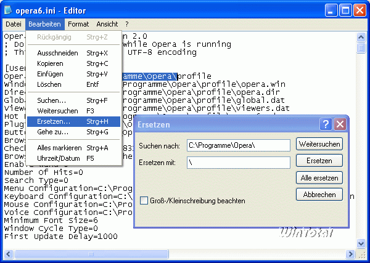The width and height of the screenshot is (370, 263).
Task: Click the line 'Number Of Hits=0'
Action: pyautogui.click(x=44, y=172)
